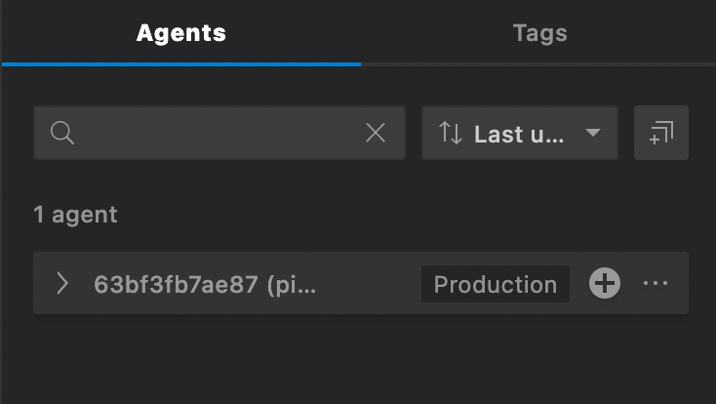Click the sort dropdown arrow

click(592, 134)
